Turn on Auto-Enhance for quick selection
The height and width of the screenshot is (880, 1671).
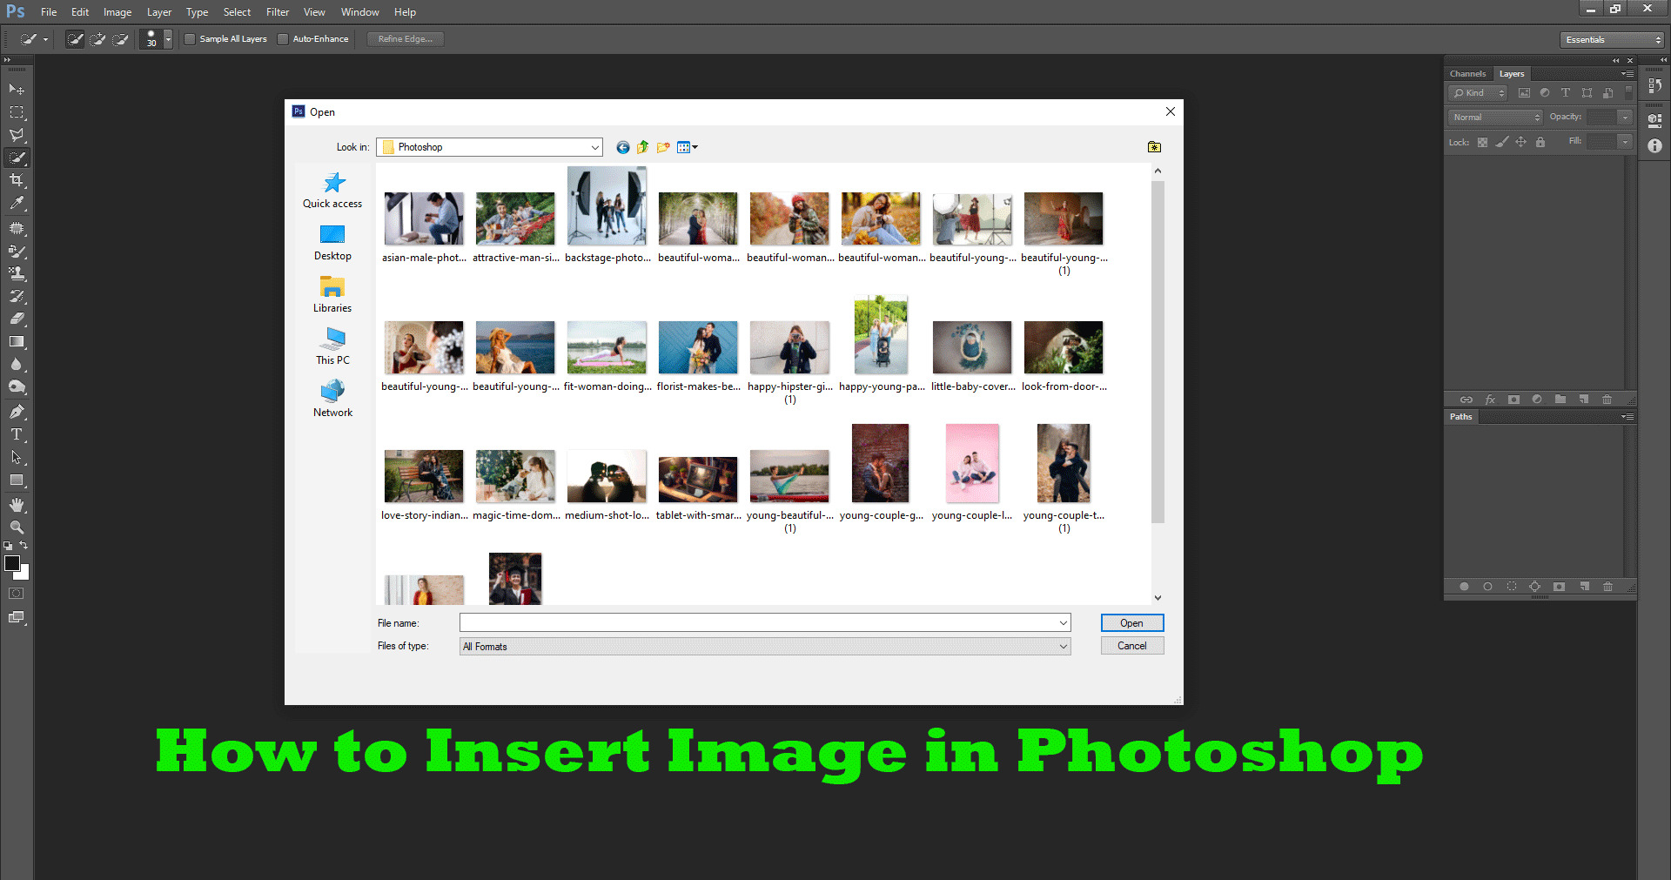click(283, 38)
